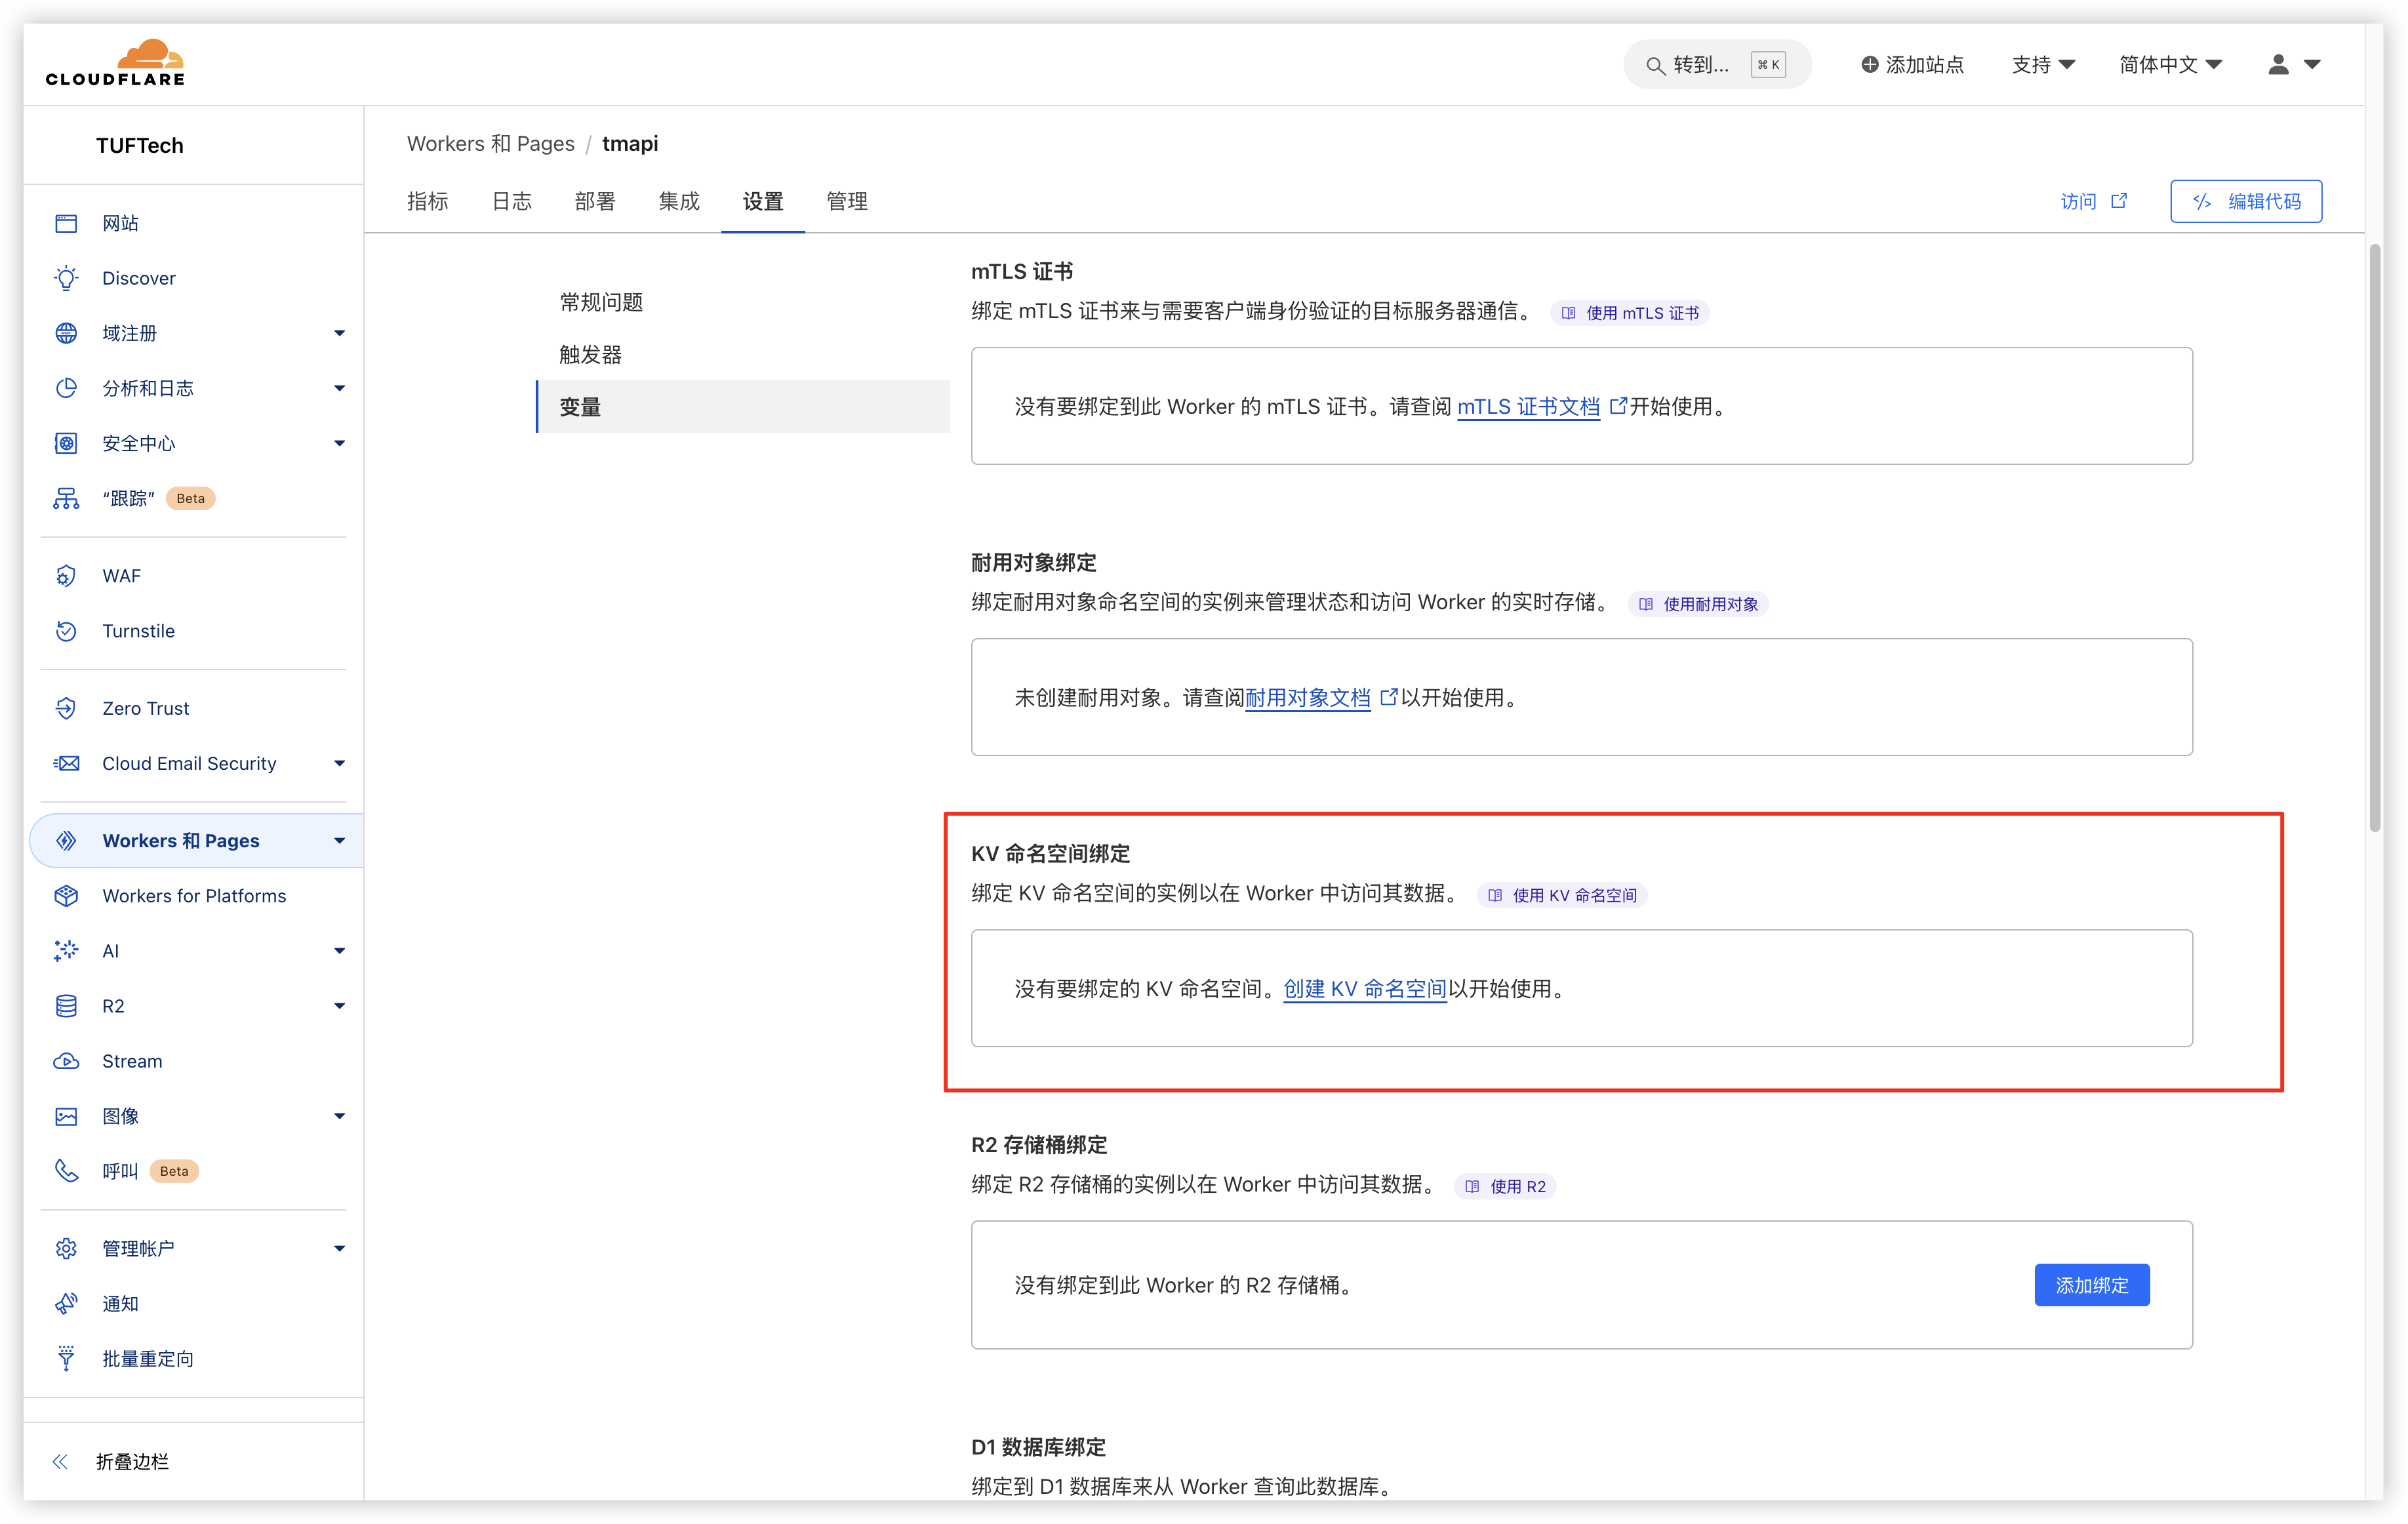Open the user account dropdown
The height and width of the screenshot is (1524, 2408).
2293,65
